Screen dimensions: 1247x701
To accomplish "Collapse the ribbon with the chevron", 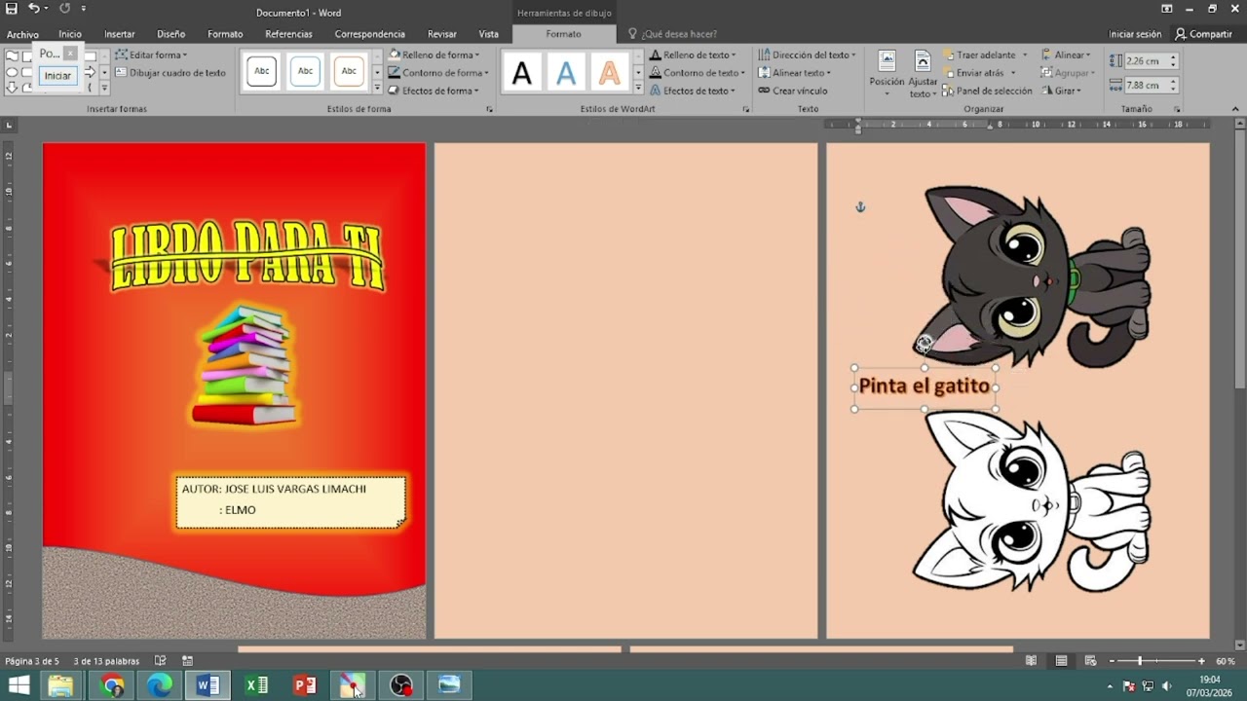I will (1235, 109).
